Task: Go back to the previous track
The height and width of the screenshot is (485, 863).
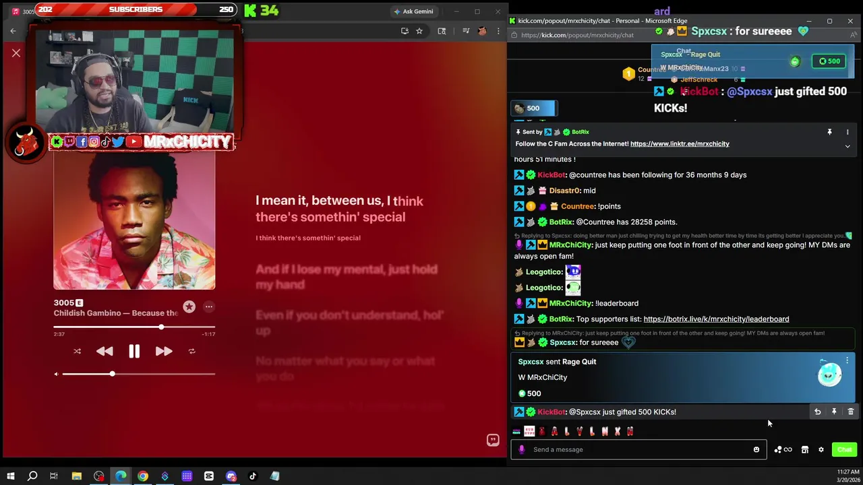Action: [x=105, y=351]
